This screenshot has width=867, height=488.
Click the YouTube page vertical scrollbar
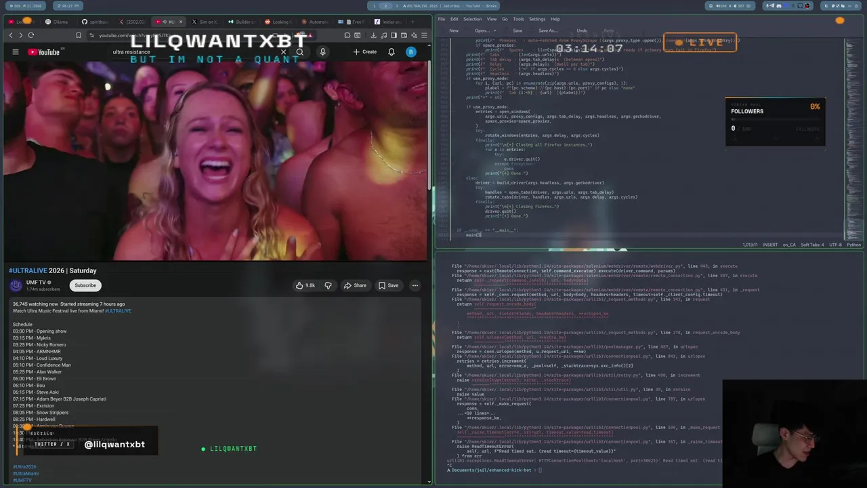tap(429, 125)
